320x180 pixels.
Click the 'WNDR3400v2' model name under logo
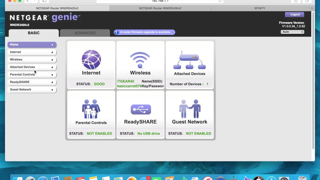click(19, 25)
